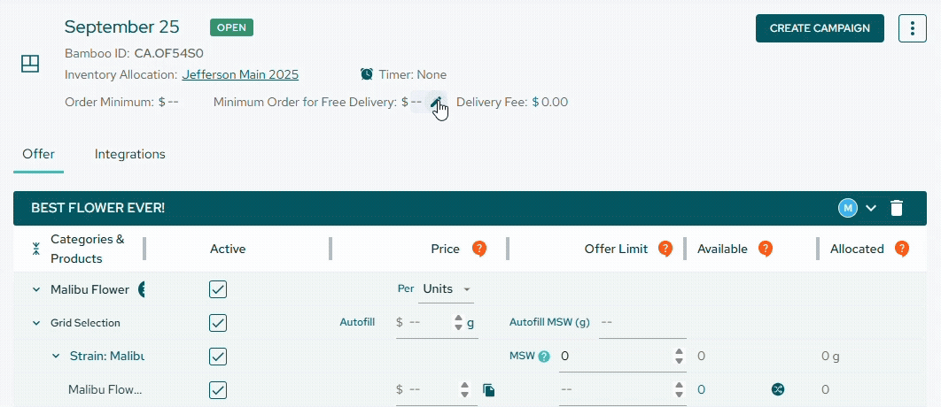
Task: Toggle Active checkbox for Strain: Malibu
Action: [x=218, y=357]
